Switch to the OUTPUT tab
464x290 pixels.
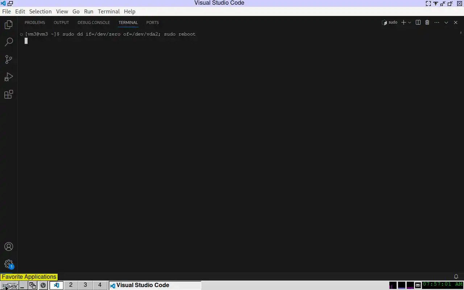pos(61,22)
